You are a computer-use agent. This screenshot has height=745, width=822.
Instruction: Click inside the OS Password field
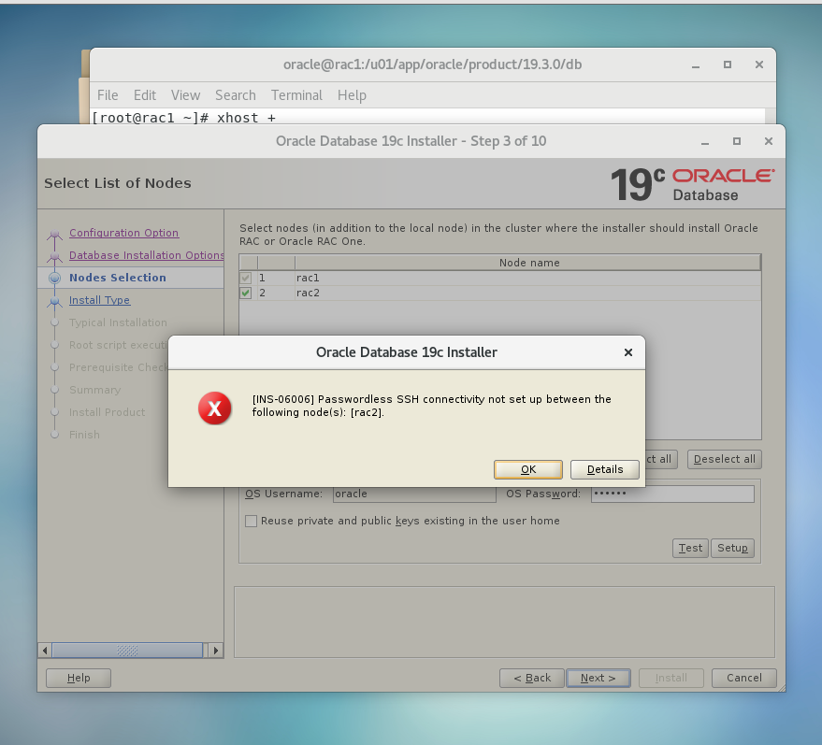(672, 494)
